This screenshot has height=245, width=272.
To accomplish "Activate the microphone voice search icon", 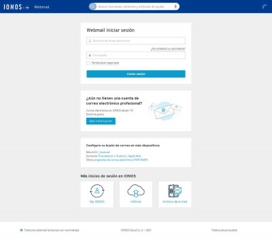I will 175,7.
